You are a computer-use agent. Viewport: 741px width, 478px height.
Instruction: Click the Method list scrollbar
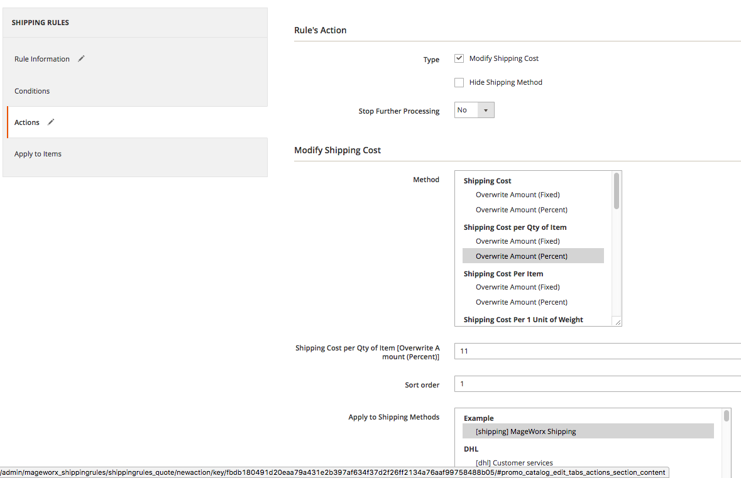tap(617, 191)
